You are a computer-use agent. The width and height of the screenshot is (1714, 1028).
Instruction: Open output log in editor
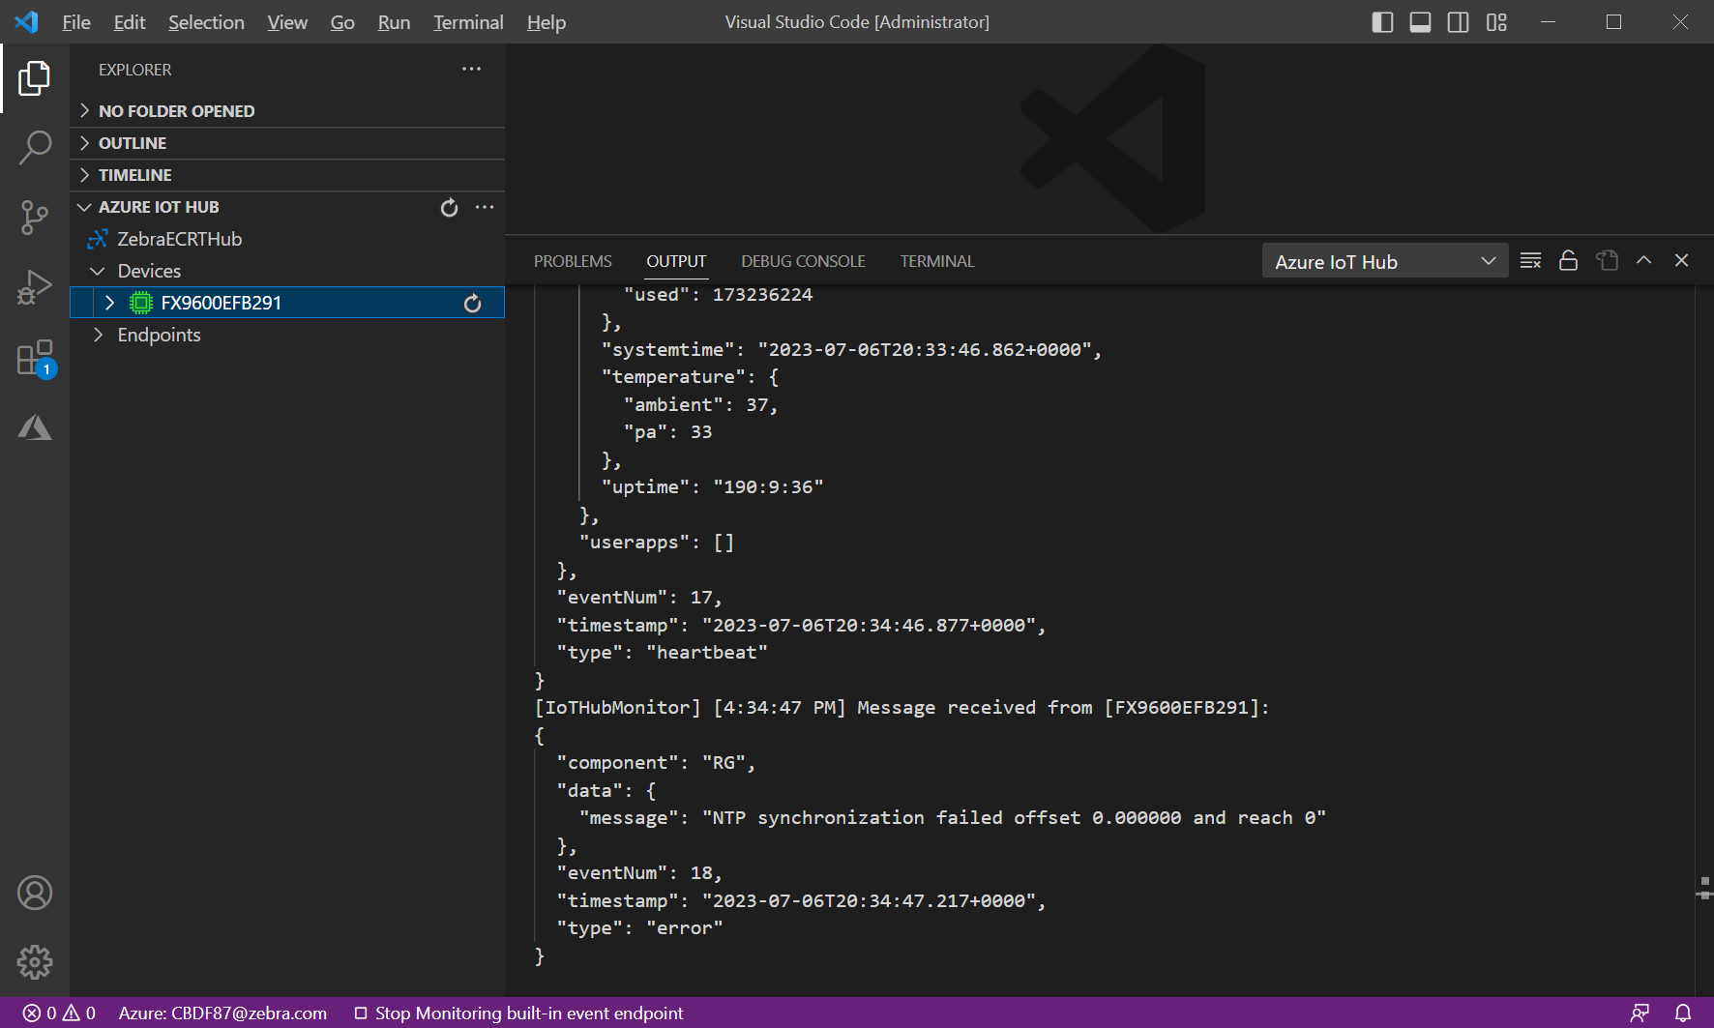1607,260
